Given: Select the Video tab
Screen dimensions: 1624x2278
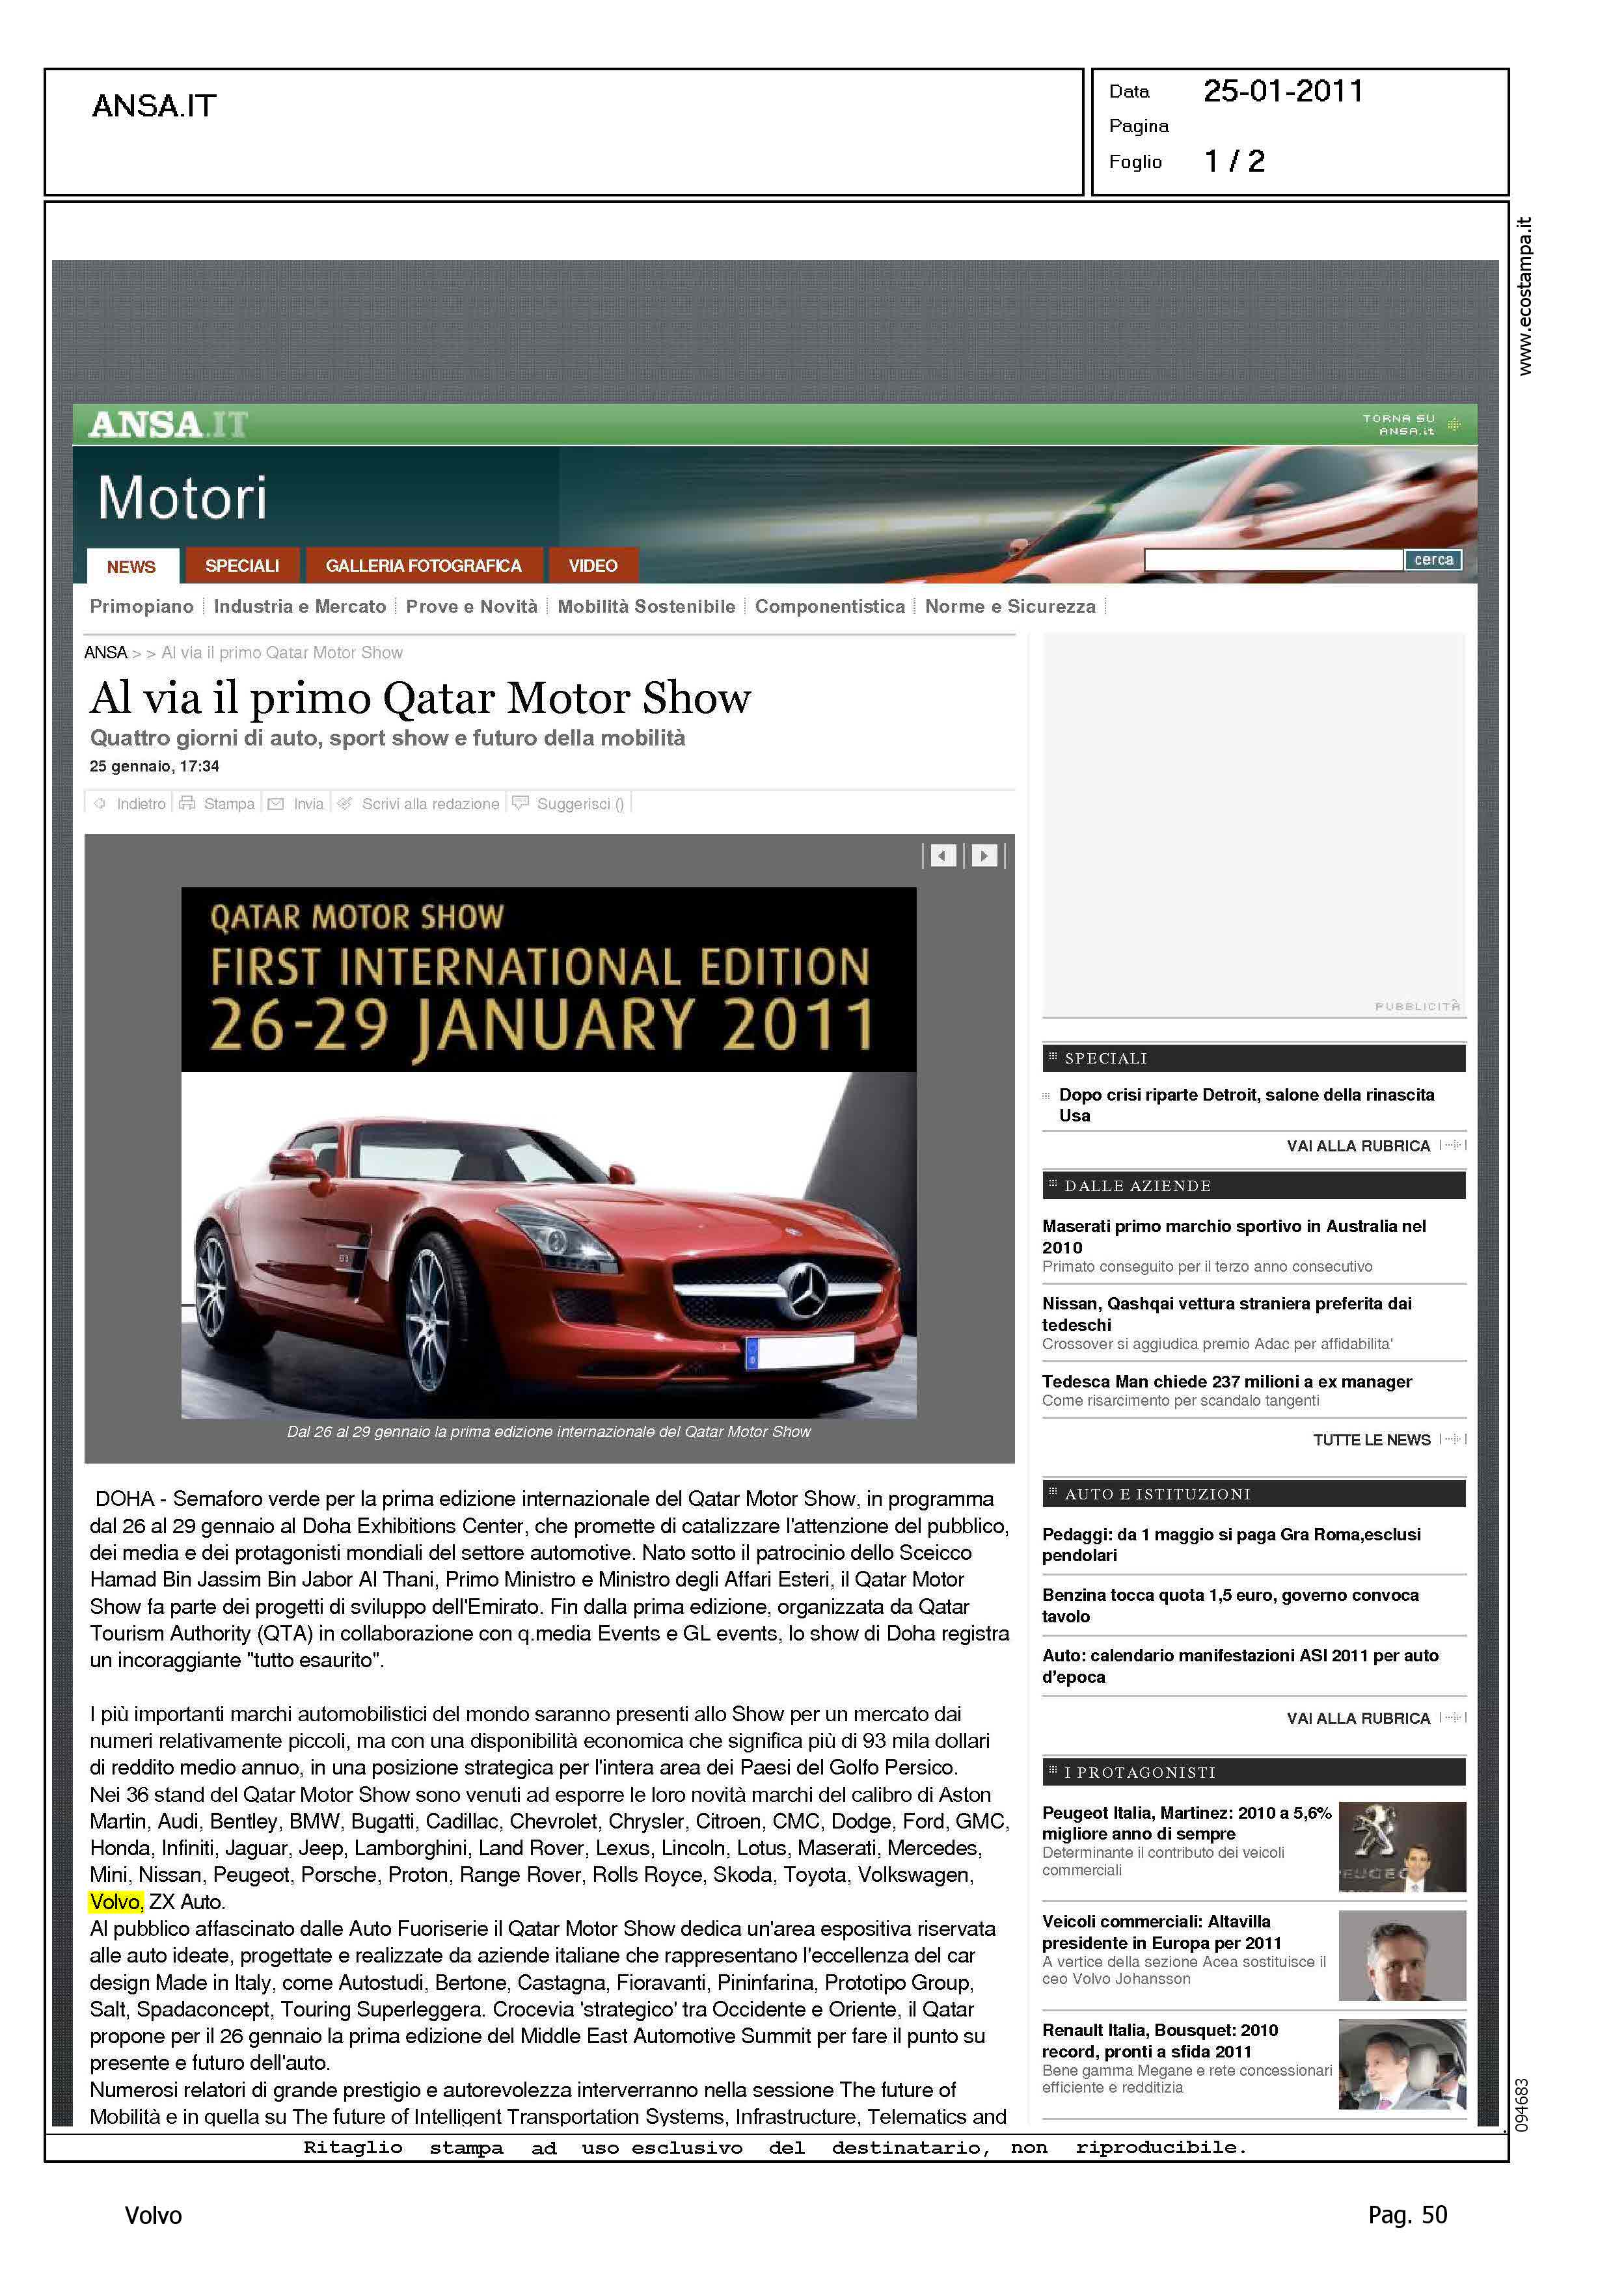Looking at the screenshot, I should coord(593,566).
